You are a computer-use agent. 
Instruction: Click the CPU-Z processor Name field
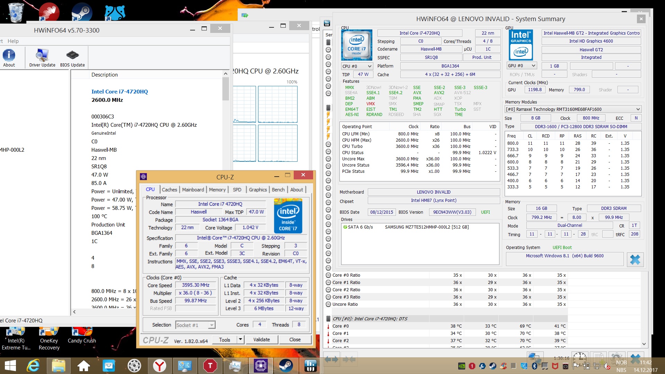(220, 204)
